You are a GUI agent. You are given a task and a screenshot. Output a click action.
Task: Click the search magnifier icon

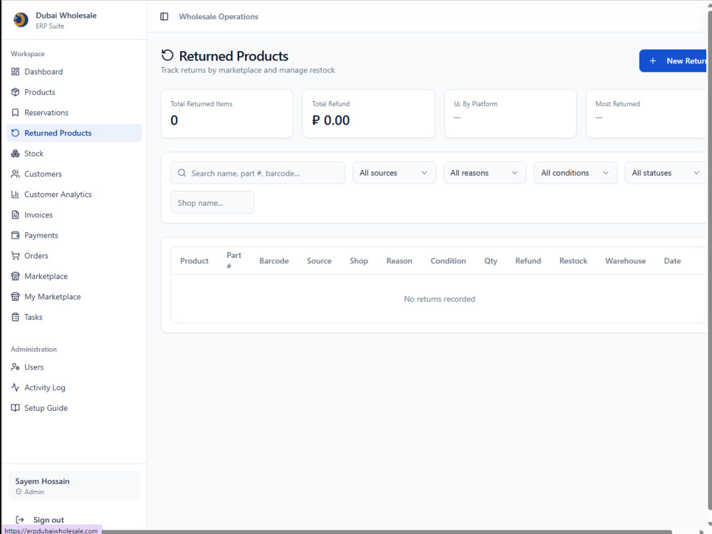(182, 173)
